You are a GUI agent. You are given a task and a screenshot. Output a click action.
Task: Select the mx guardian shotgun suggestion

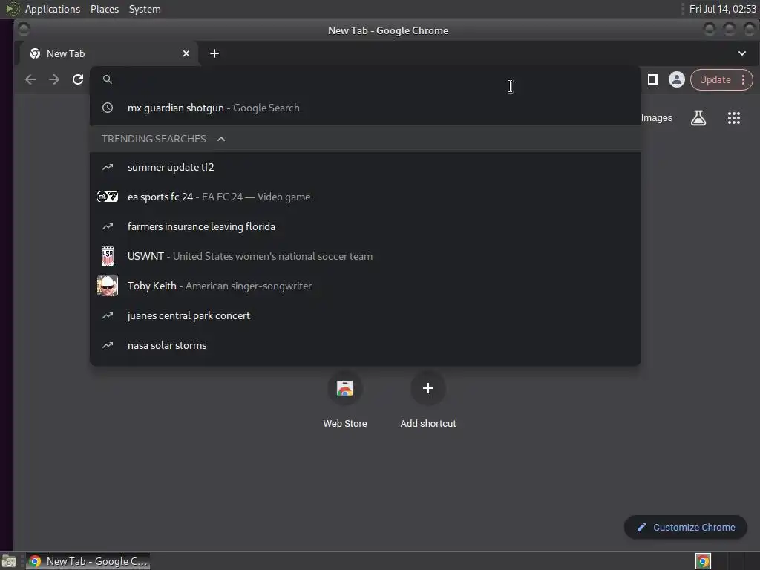point(365,108)
